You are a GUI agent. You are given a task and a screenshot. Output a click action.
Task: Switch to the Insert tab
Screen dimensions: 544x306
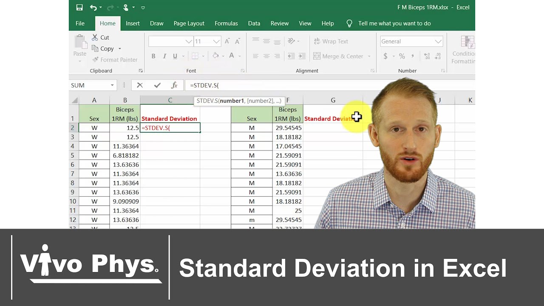[x=133, y=23]
